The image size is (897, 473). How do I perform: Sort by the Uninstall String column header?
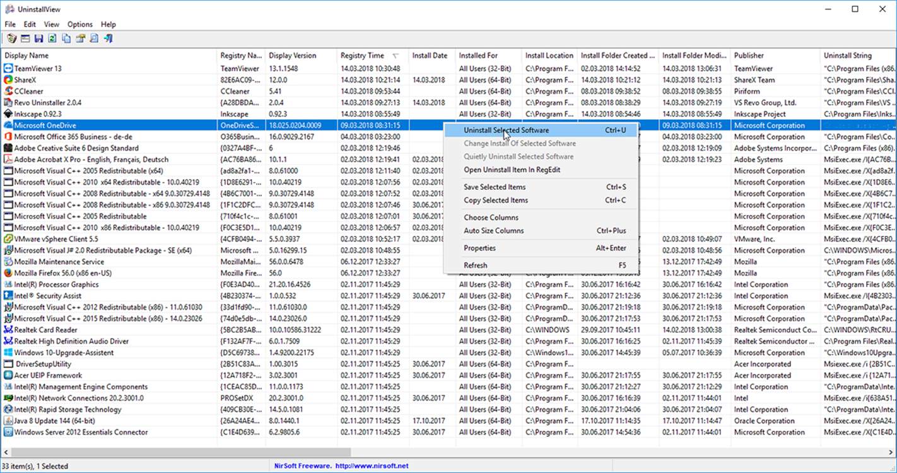tap(859, 55)
